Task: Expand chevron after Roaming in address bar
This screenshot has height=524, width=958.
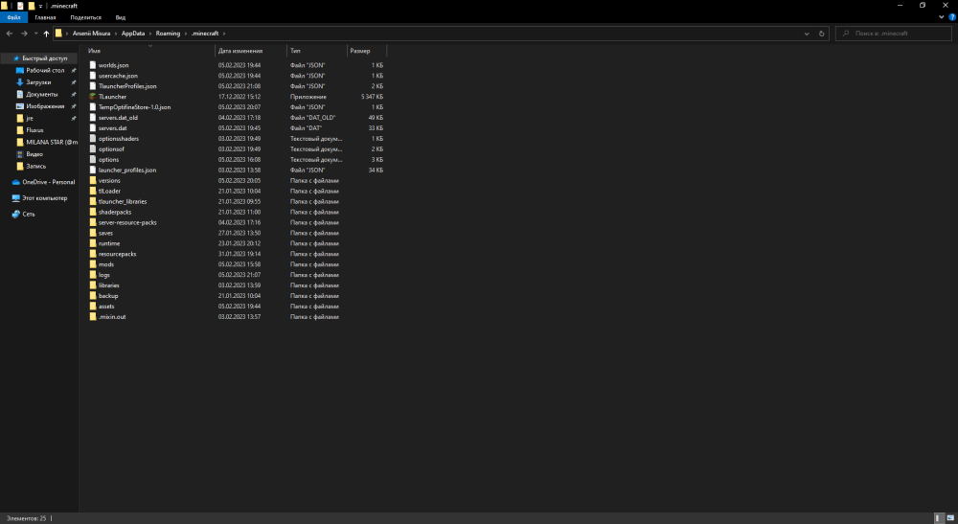Action: [x=186, y=34]
